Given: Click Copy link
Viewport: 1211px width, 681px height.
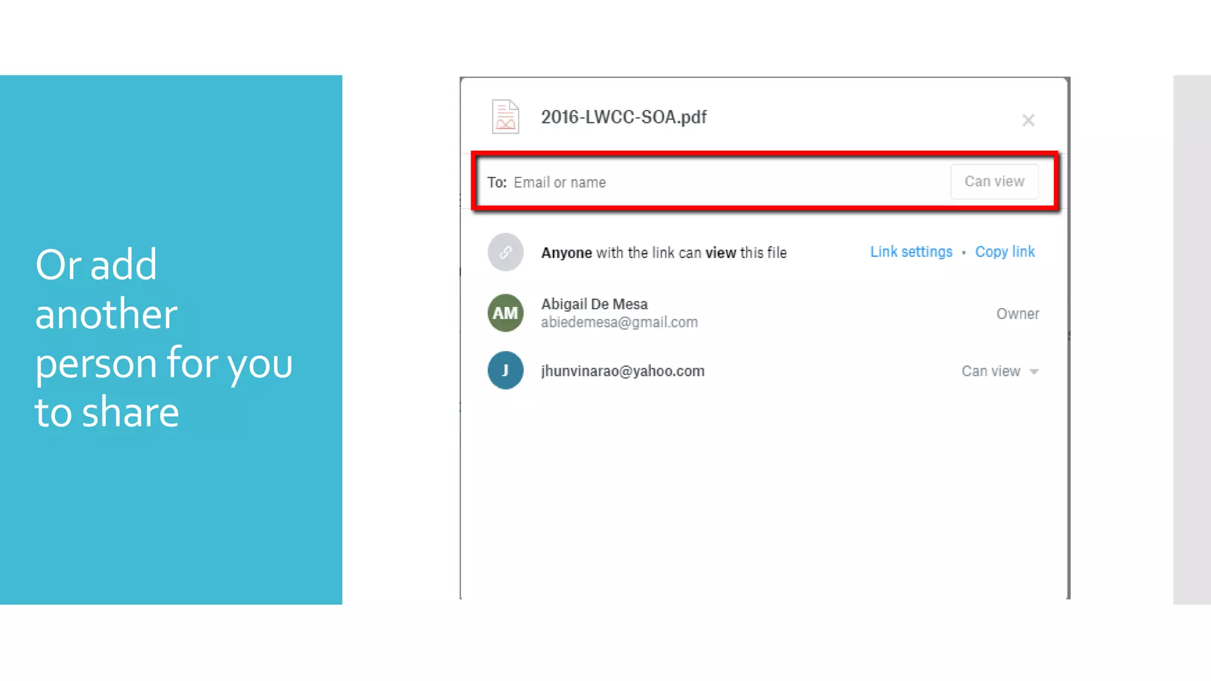Looking at the screenshot, I should 1005,252.
